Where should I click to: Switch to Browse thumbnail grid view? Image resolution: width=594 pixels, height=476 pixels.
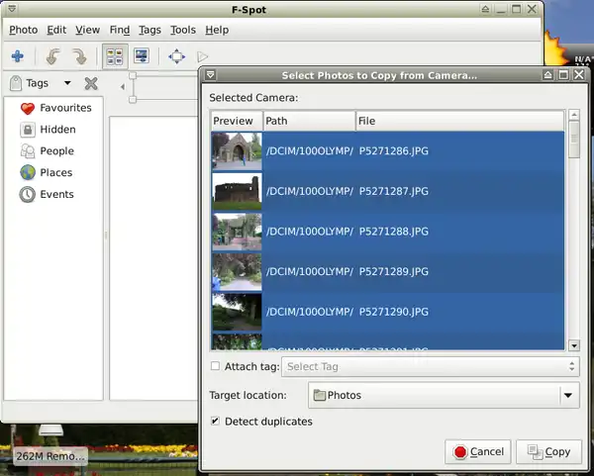(x=115, y=56)
